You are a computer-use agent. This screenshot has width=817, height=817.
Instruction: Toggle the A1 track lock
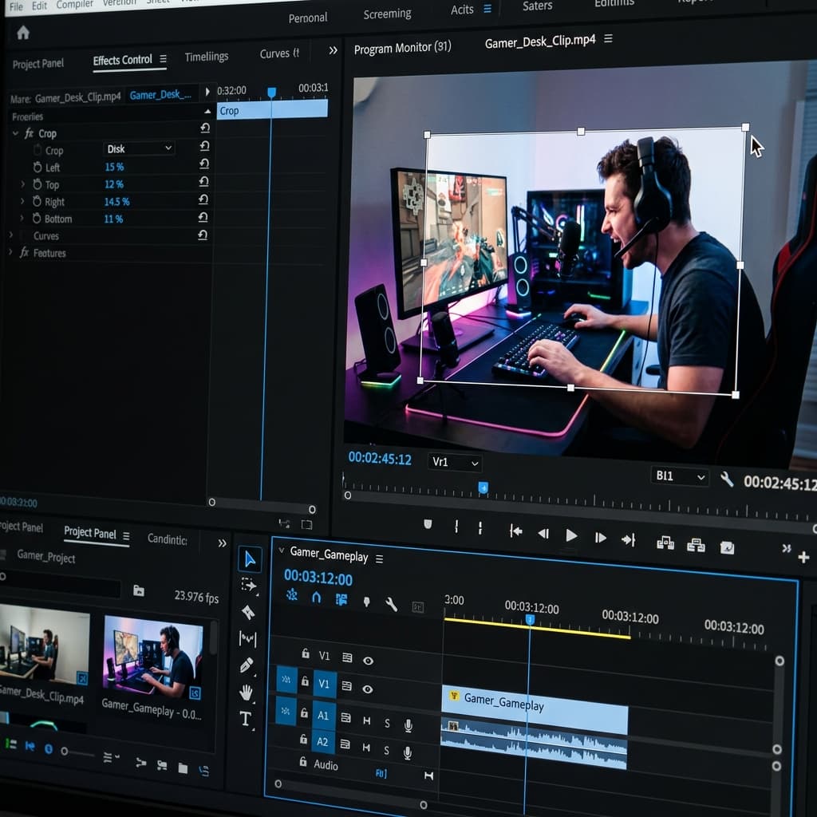click(x=304, y=712)
